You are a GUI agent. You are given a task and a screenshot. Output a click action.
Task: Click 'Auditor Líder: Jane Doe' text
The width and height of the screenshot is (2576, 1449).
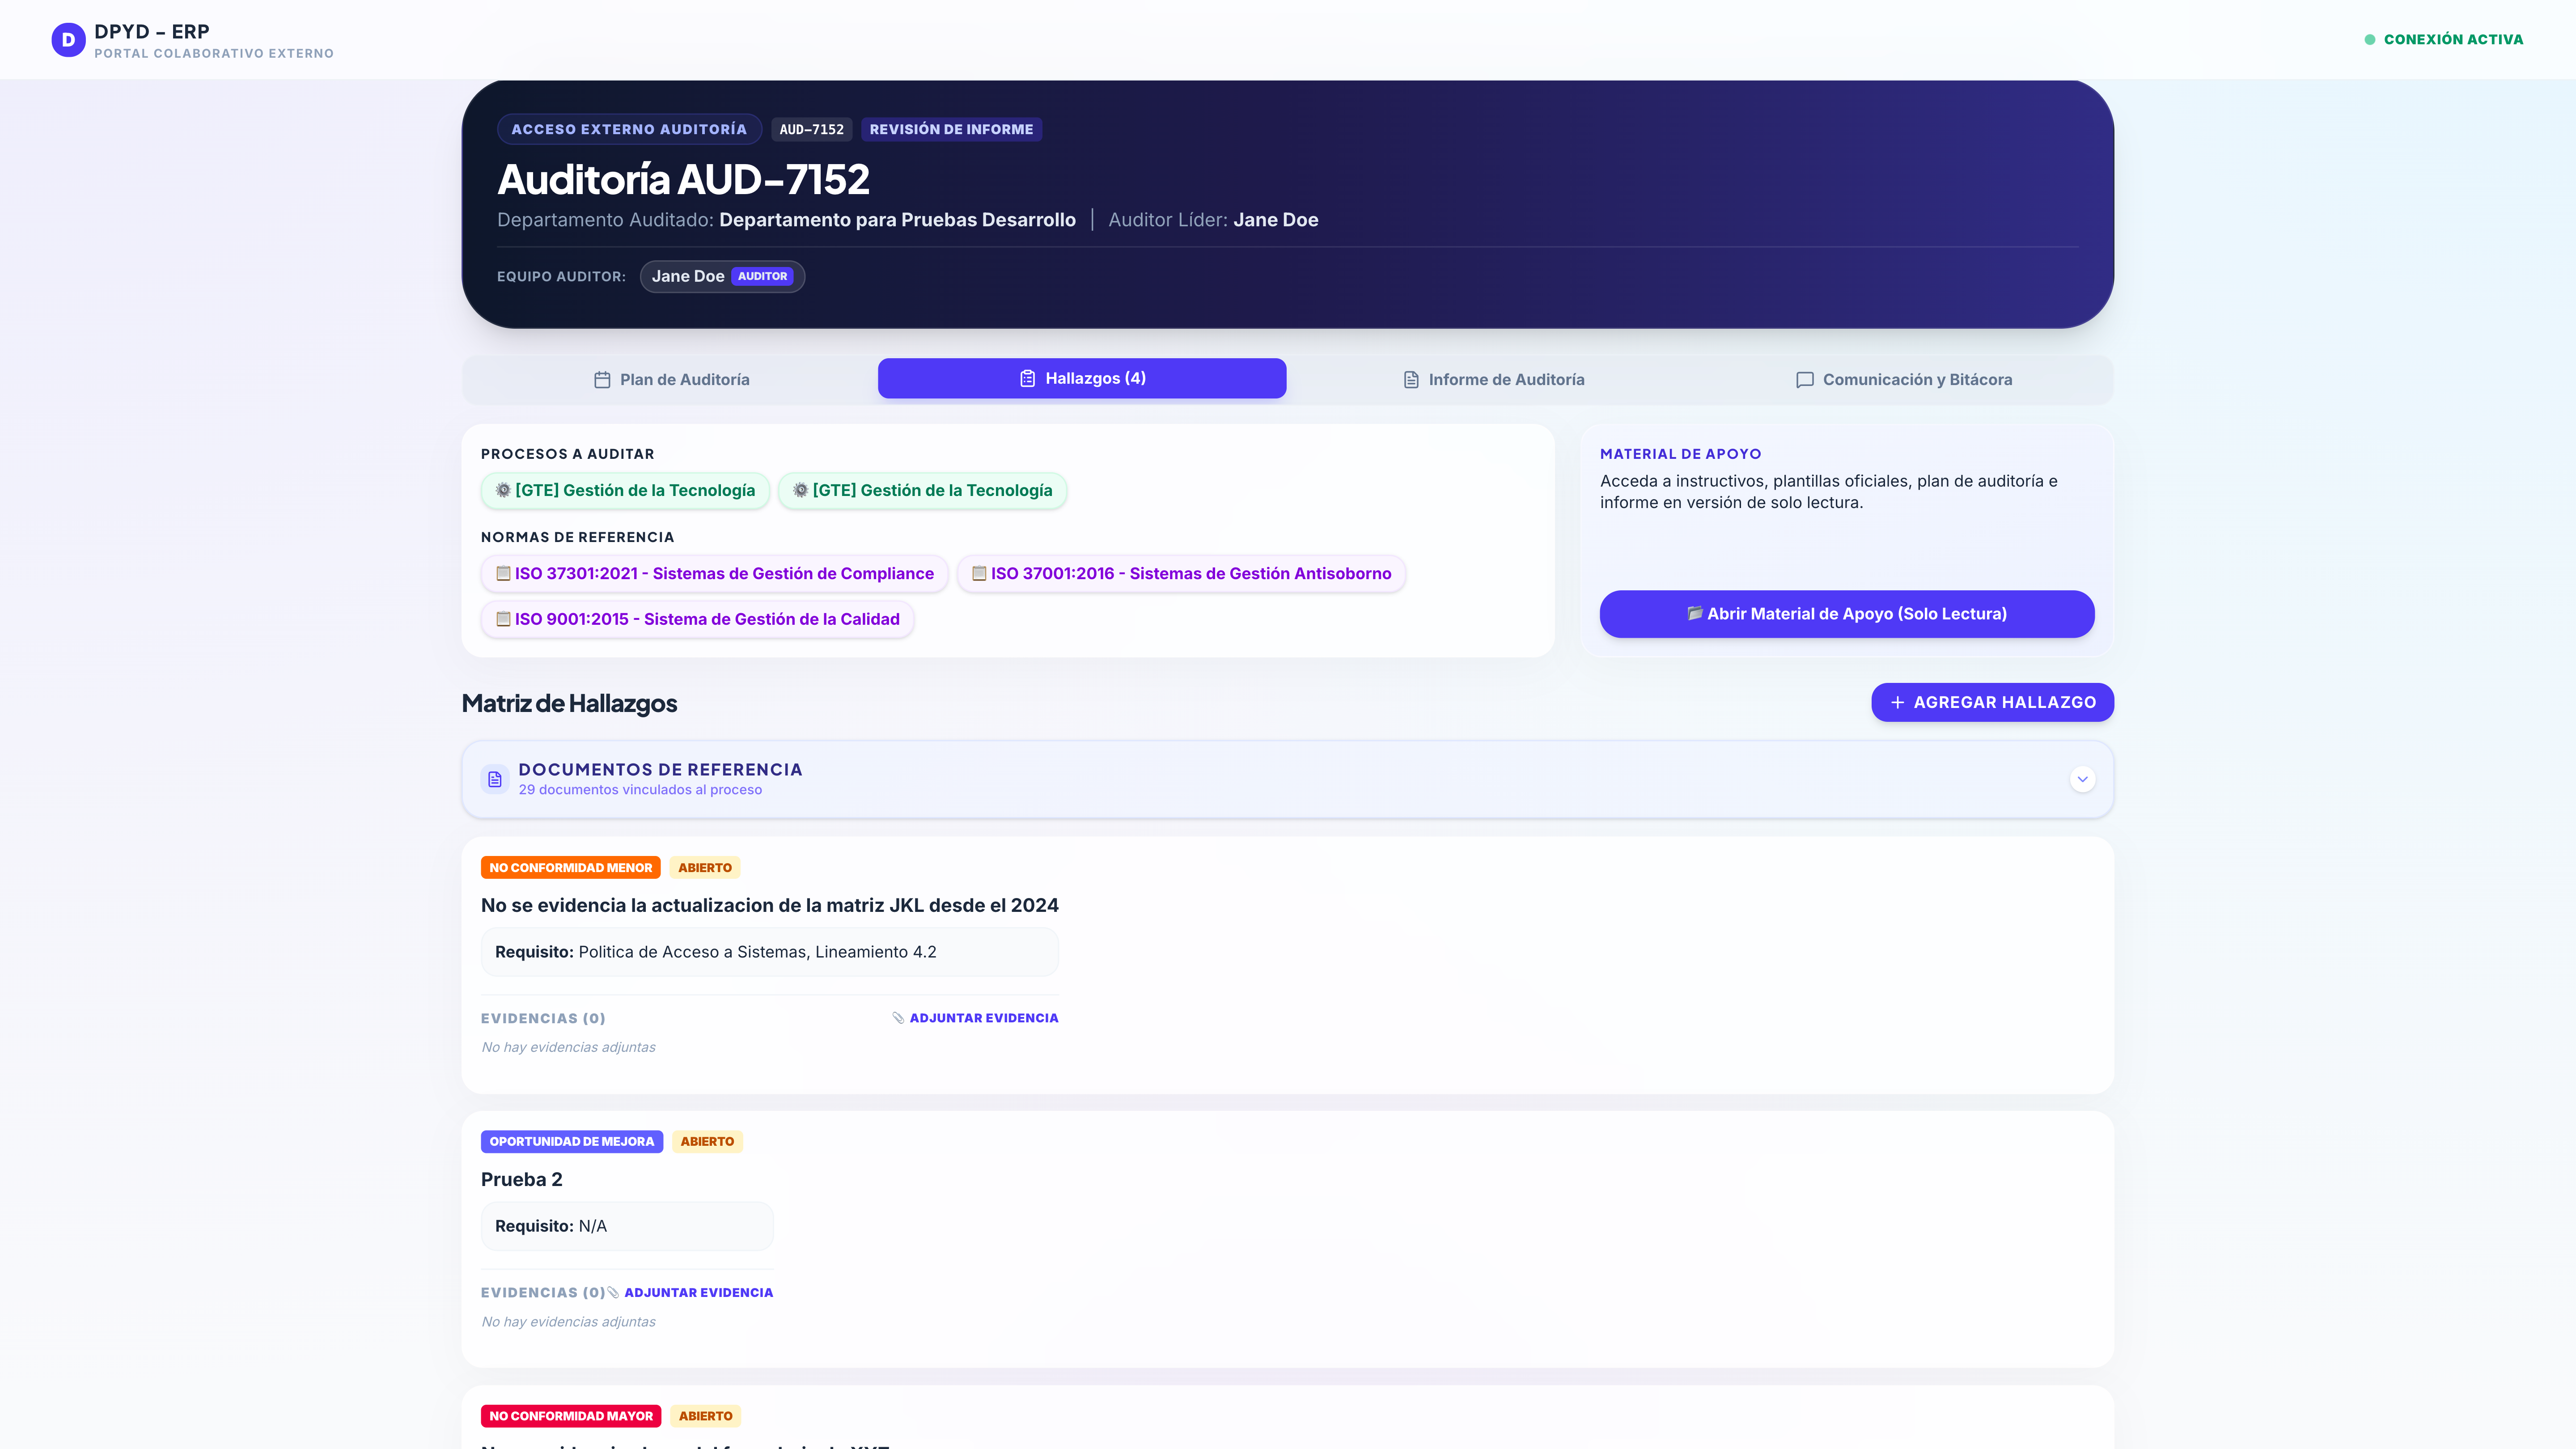[1213, 220]
